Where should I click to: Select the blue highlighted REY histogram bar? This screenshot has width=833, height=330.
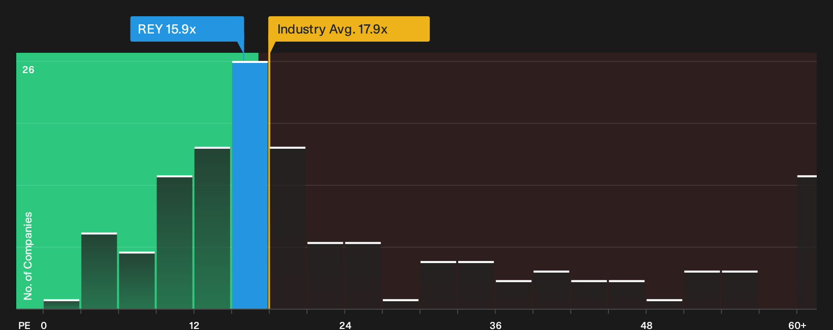250,185
